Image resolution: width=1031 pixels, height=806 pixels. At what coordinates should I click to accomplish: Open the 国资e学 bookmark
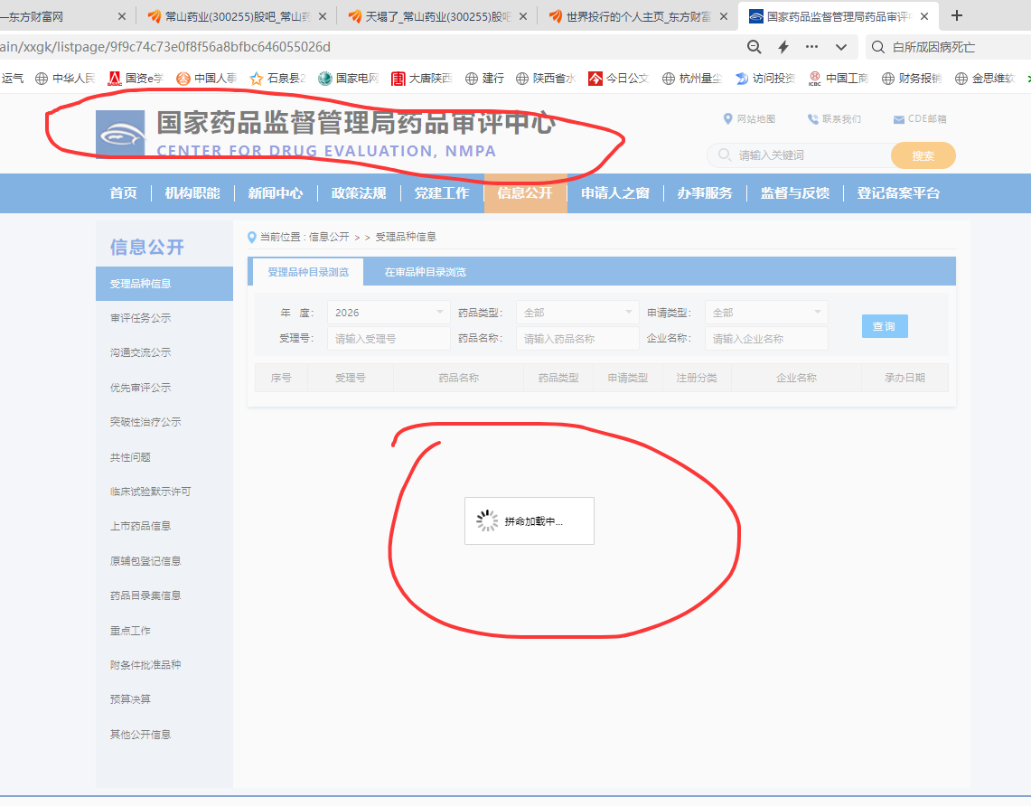point(135,79)
